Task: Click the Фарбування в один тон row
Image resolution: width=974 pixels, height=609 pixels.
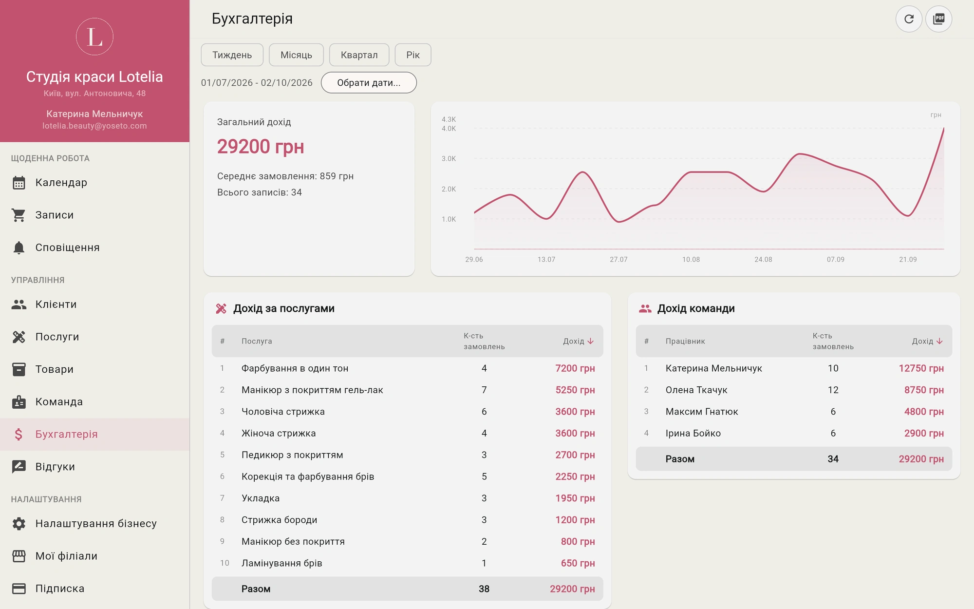Action: (408, 368)
